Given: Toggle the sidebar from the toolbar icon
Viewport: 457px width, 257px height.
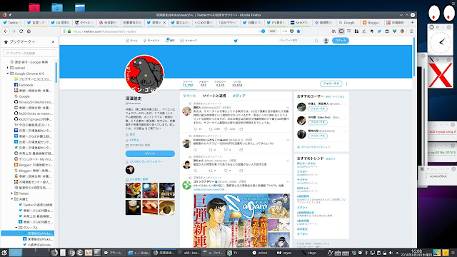Looking at the screenshot, I should [x=341, y=31].
